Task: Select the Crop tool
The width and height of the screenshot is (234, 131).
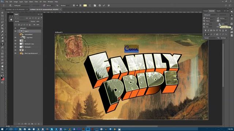Action: pyautogui.click(x=2, y=28)
